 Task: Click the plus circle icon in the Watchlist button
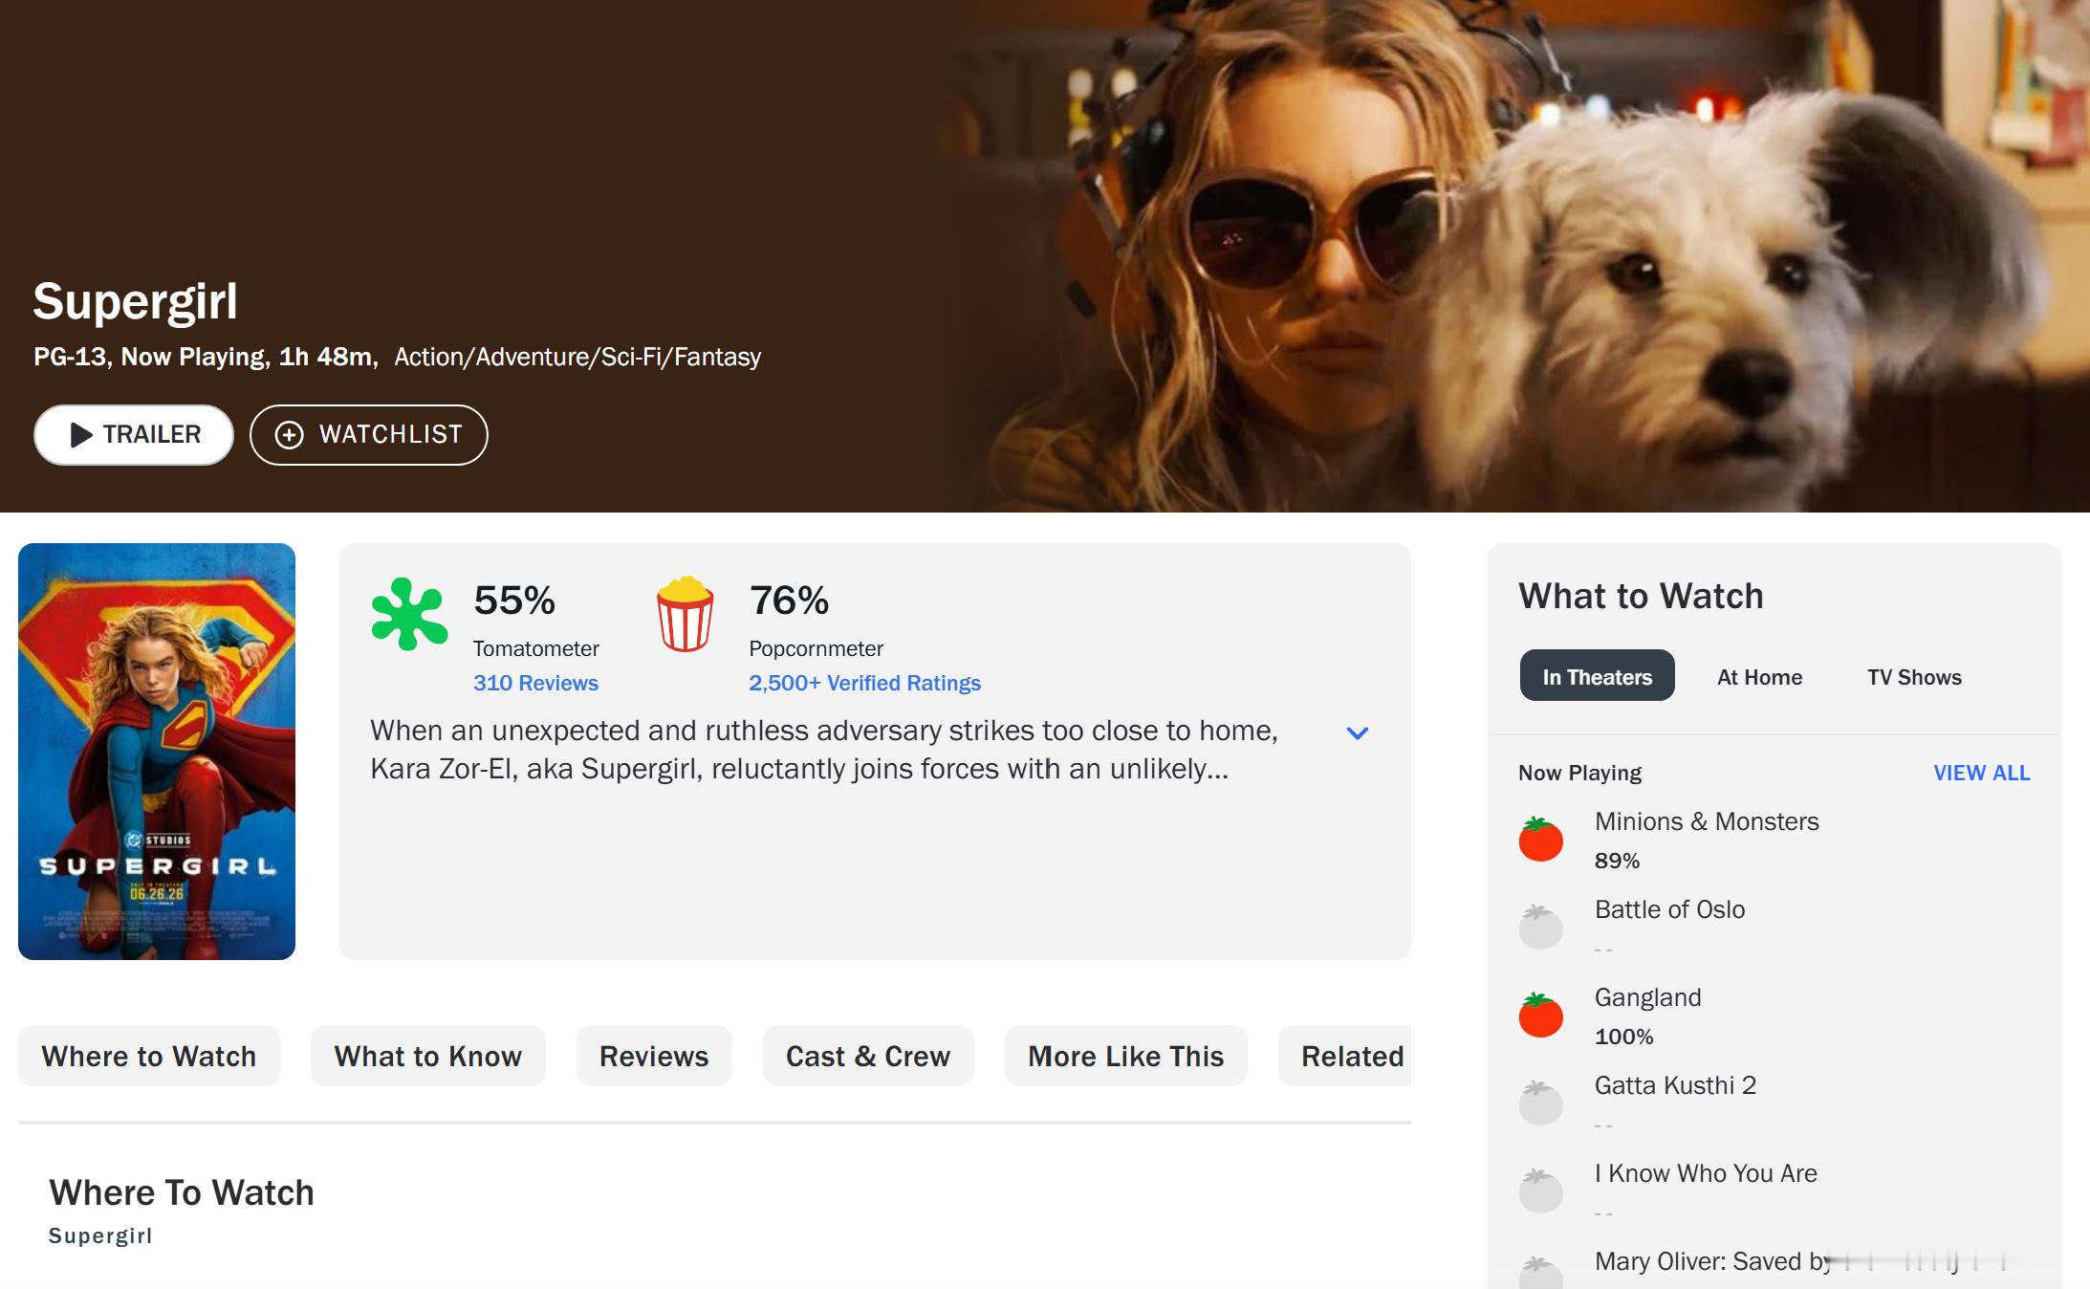pyautogui.click(x=290, y=435)
